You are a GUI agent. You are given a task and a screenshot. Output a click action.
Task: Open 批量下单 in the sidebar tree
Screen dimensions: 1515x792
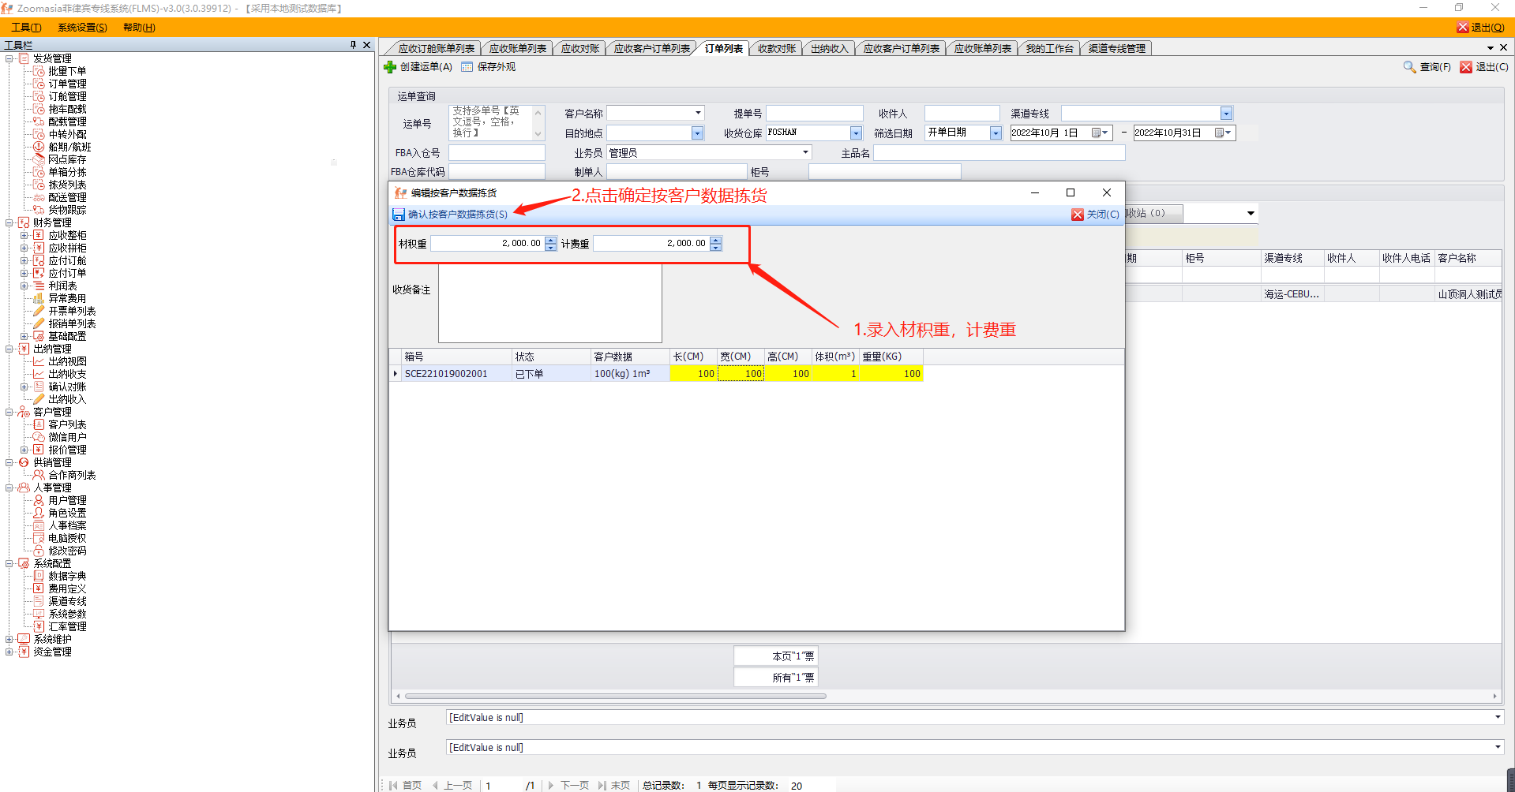(x=67, y=71)
